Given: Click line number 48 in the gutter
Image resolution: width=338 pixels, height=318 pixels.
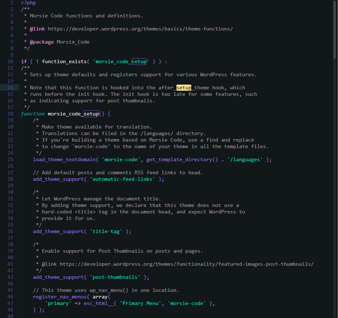Looking at the screenshot, I should (x=11, y=310).
